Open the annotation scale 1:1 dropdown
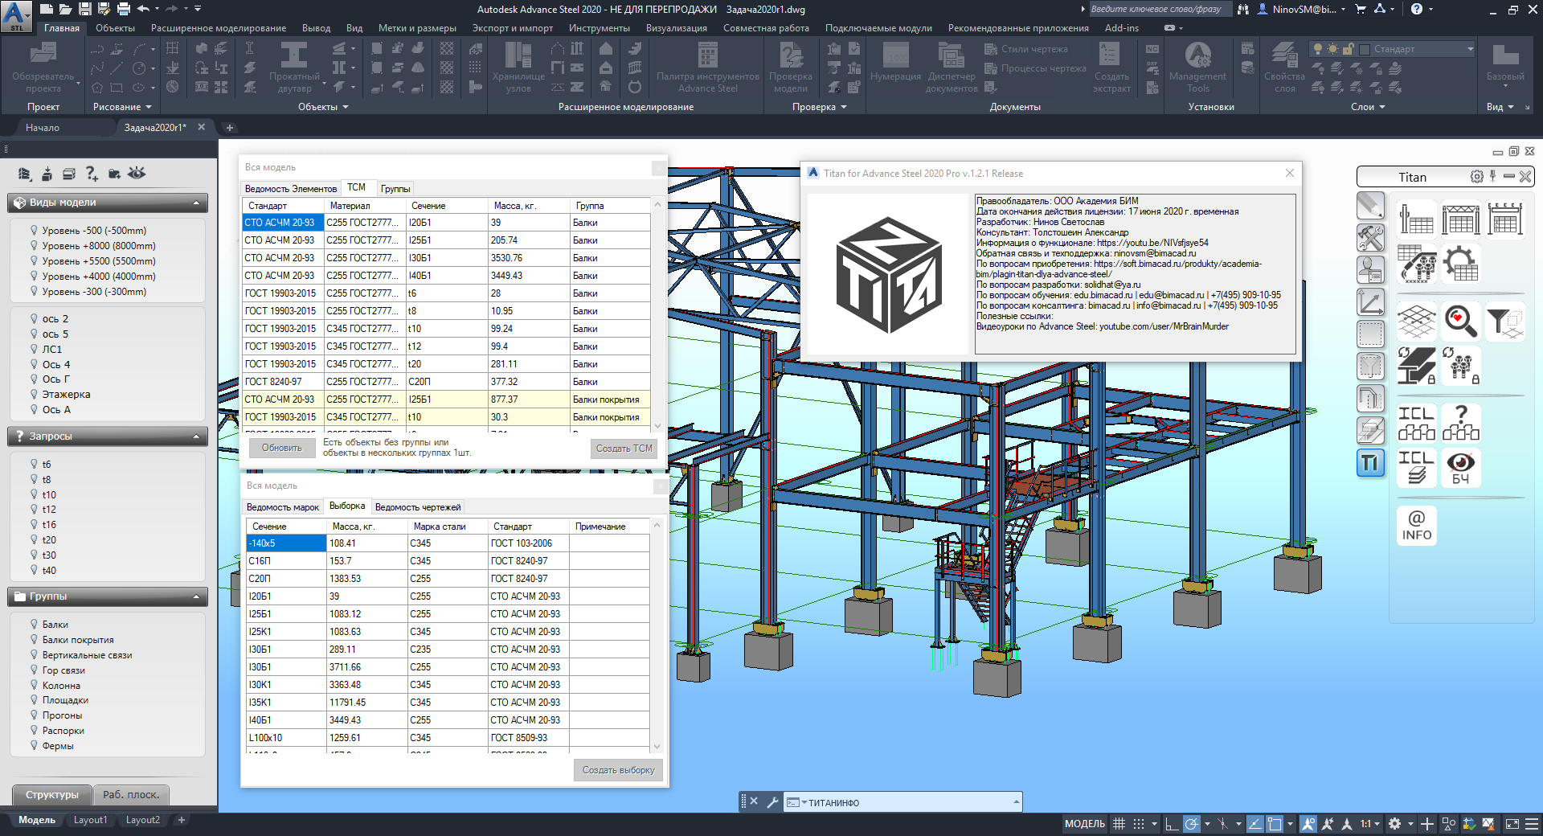The width and height of the screenshot is (1543, 836). pos(1370,823)
